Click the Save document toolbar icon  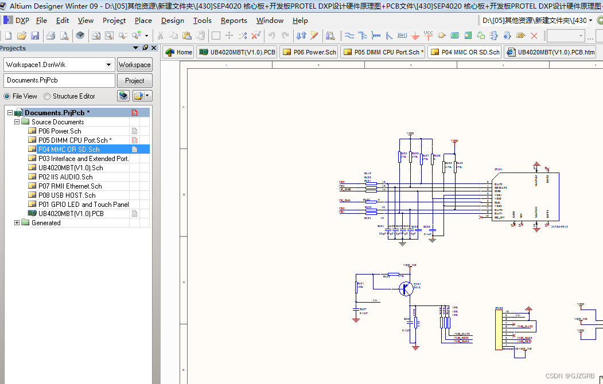(35, 36)
